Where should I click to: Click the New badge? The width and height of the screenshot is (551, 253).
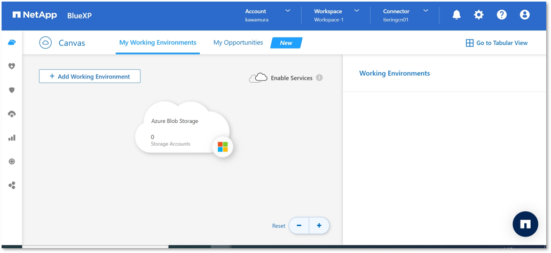(286, 43)
